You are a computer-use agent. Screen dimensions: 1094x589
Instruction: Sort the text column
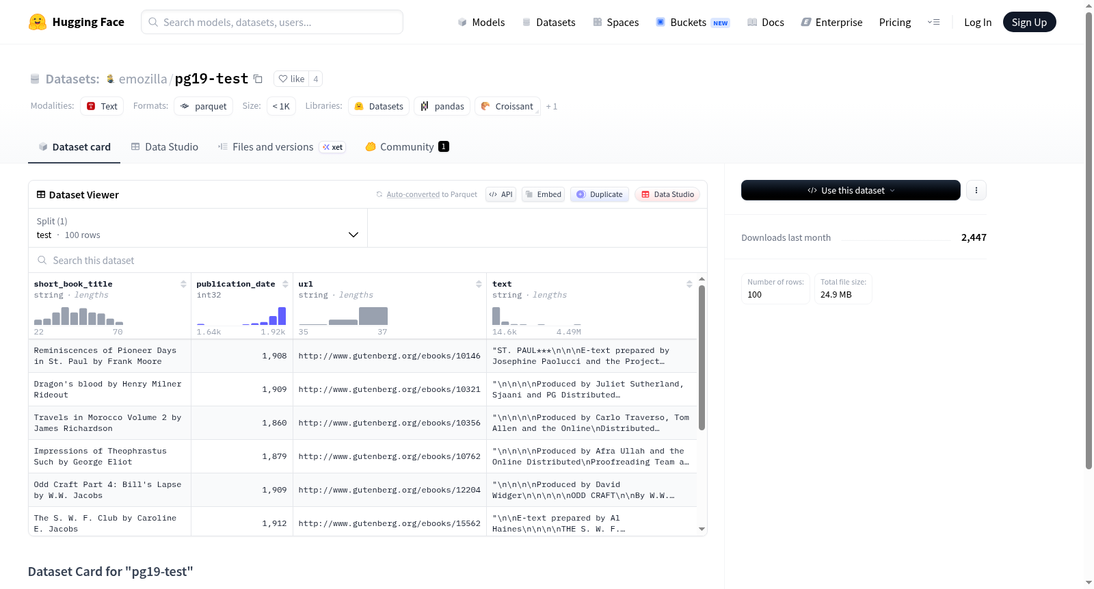(689, 284)
